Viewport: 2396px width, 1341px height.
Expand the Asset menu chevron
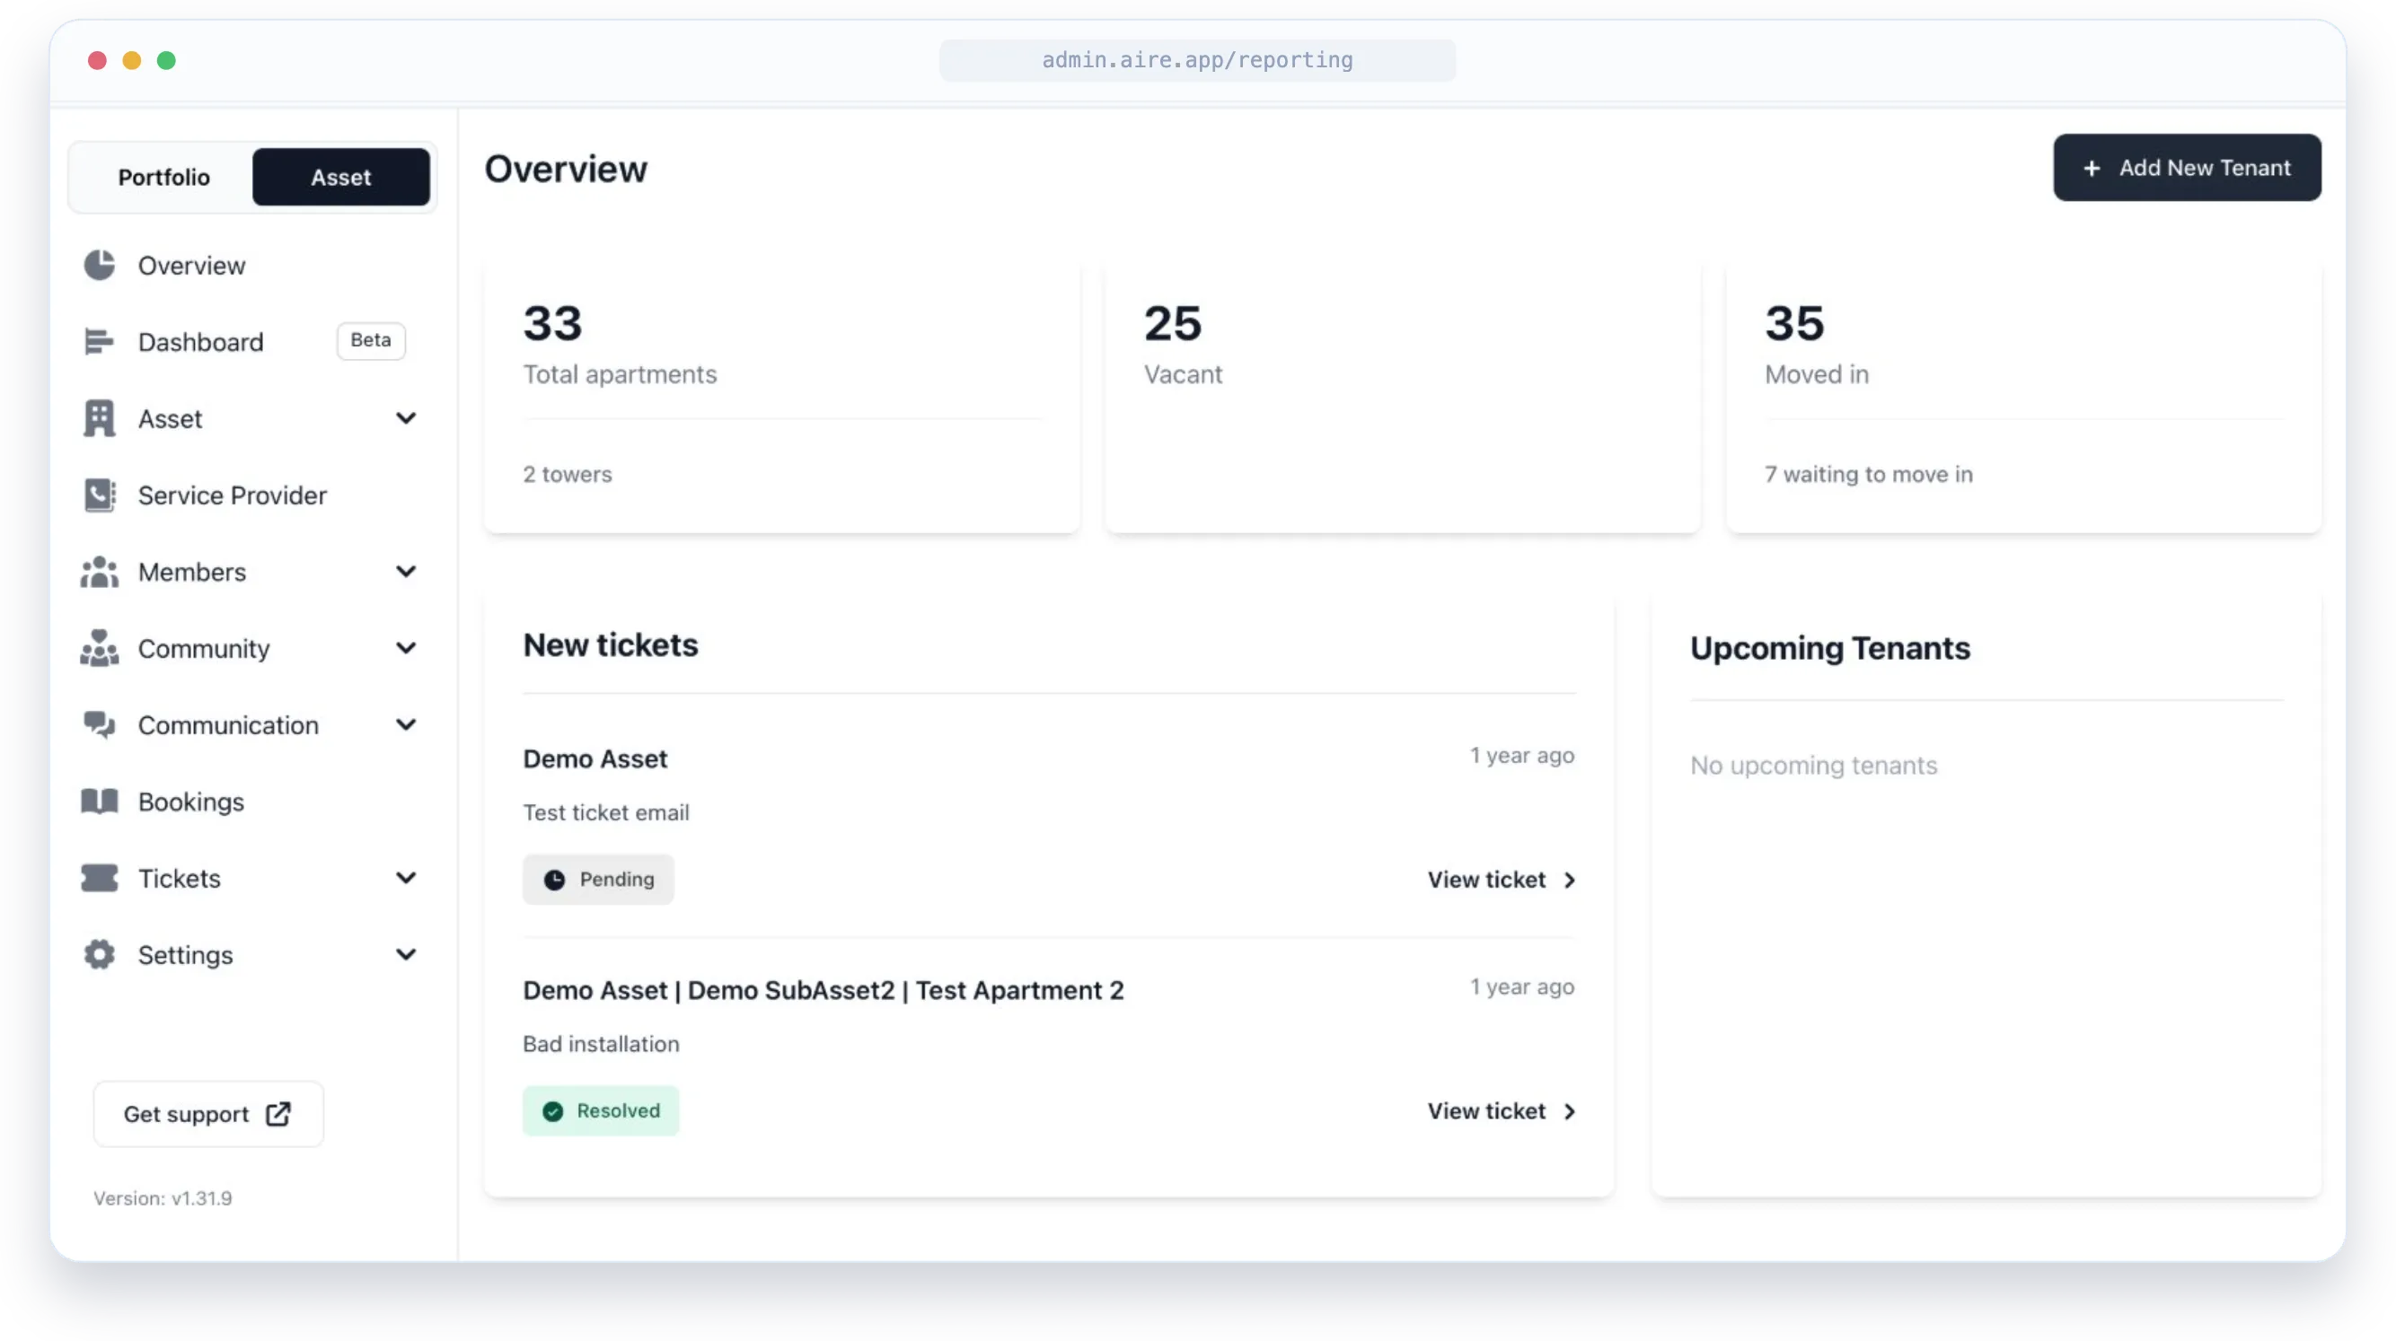tap(406, 418)
